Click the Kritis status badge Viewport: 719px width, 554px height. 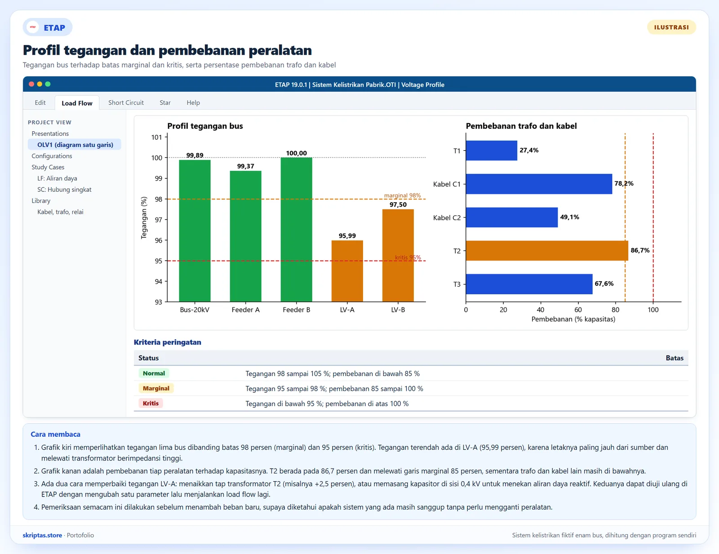click(x=151, y=403)
